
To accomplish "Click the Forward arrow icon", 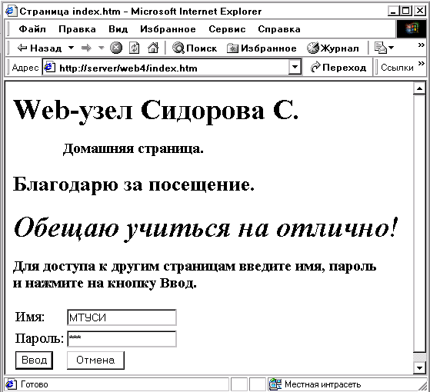I will pyautogui.click(x=86, y=48).
